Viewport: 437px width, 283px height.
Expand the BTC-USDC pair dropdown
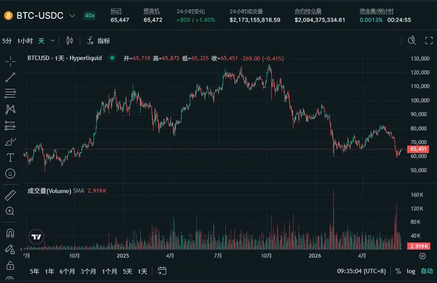coord(72,15)
